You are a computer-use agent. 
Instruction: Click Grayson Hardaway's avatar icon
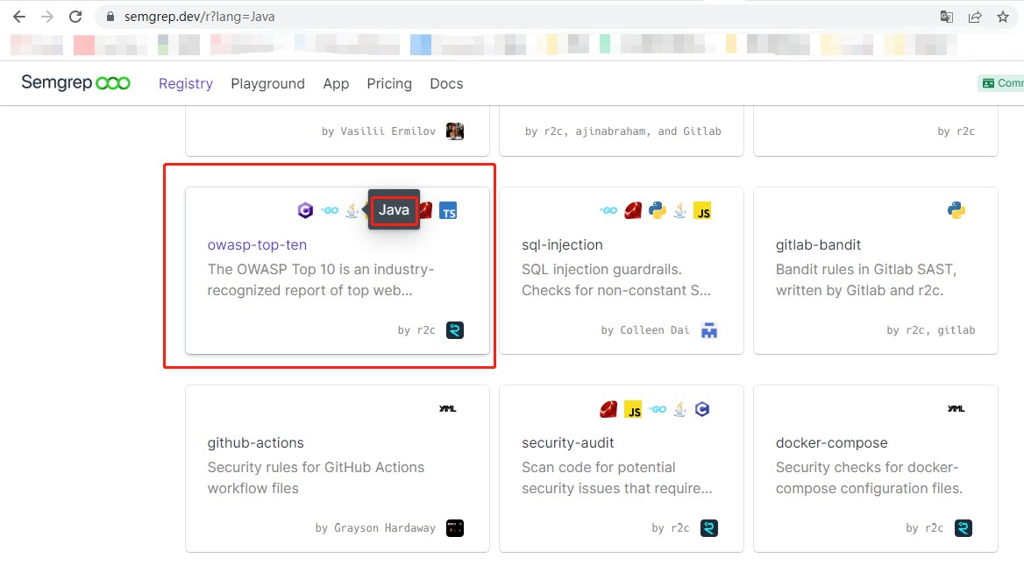pyautogui.click(x=454, y=528)
